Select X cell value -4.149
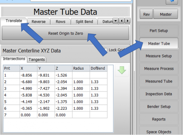The image size is (183, 135). 29,102
